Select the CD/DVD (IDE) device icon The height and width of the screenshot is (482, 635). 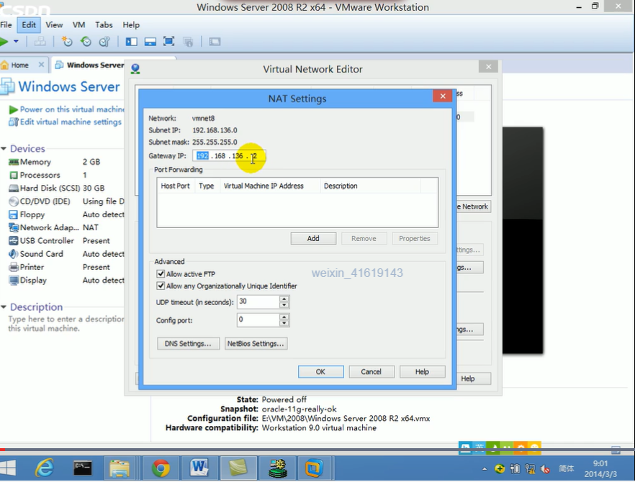coord(14,201)
